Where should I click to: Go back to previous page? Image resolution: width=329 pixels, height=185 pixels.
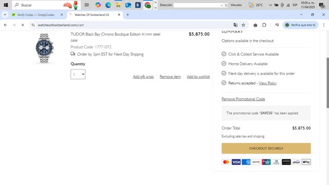click(6, 25)
